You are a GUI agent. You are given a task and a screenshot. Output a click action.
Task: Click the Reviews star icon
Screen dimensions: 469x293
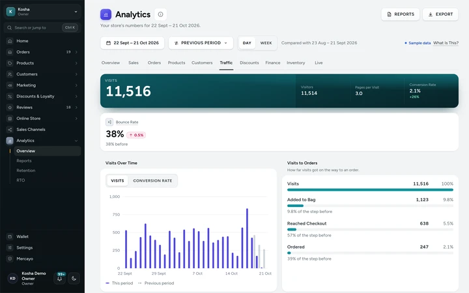10,107
